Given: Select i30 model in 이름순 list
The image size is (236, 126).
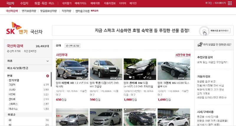Looking at the screenshot, I should tap(10, 120).
